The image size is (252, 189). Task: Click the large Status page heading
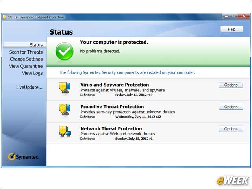click(61, 32)
